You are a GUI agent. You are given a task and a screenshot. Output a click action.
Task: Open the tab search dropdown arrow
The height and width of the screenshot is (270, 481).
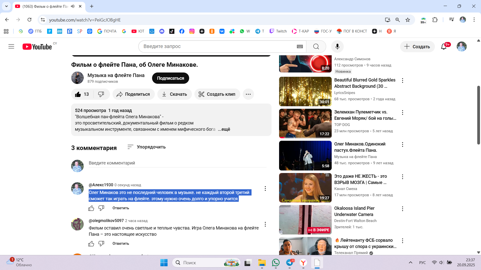(x=7, y=6)
